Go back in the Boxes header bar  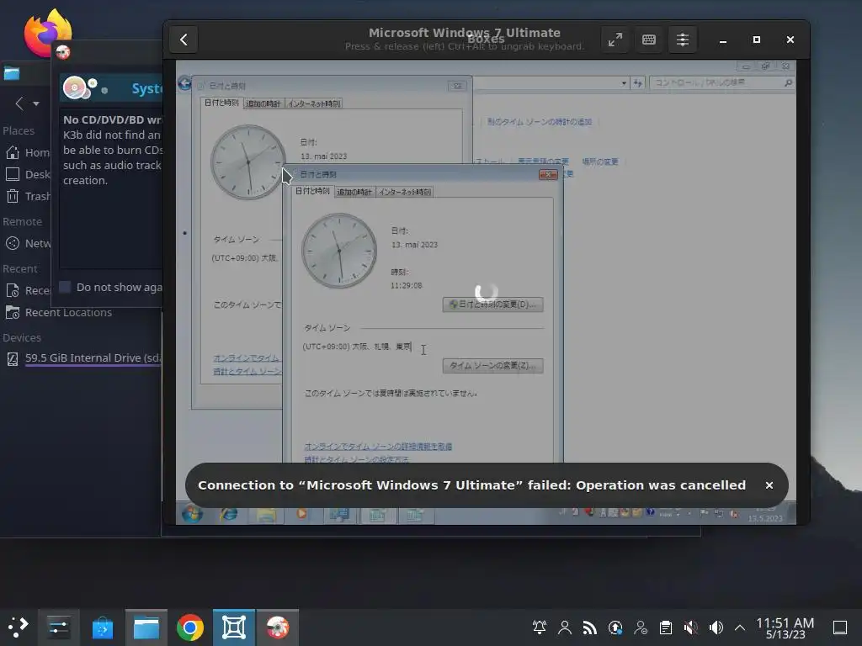pos(184,40)
